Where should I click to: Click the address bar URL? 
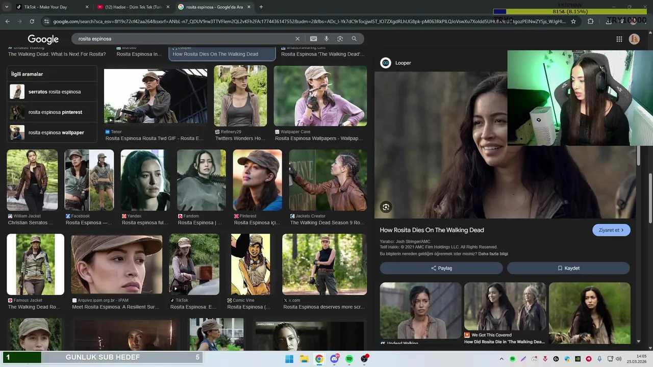(x=309, y=21)
